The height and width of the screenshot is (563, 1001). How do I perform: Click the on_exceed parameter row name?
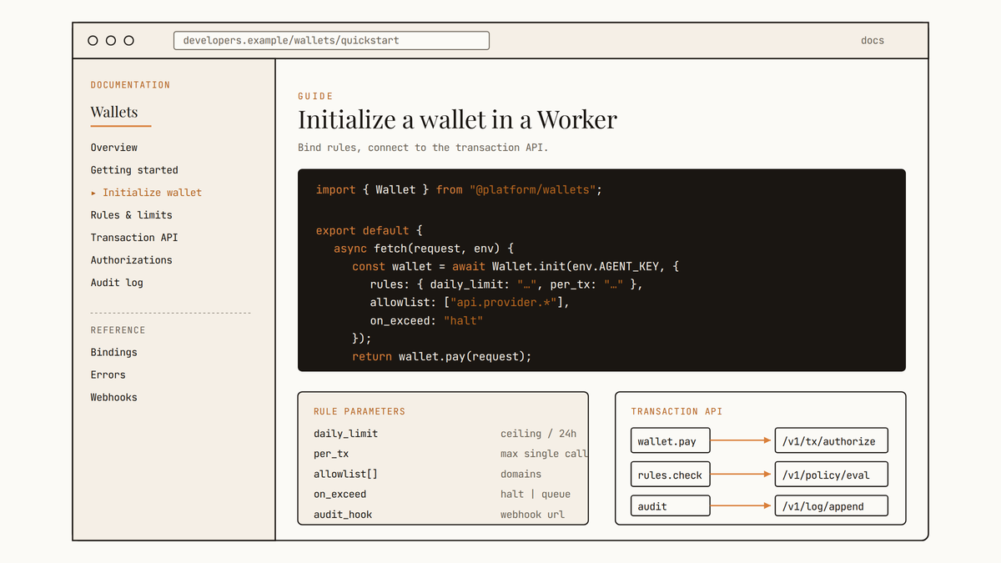(x=340, y=495)
